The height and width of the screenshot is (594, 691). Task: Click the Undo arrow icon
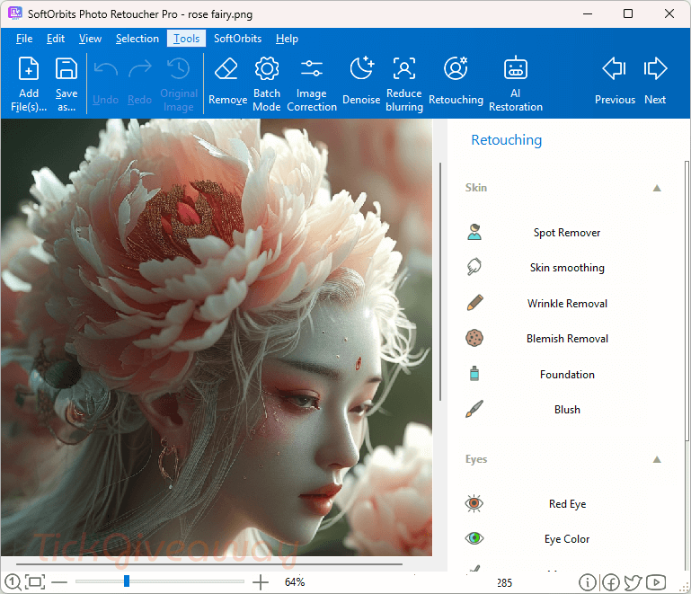coord(106,68)
